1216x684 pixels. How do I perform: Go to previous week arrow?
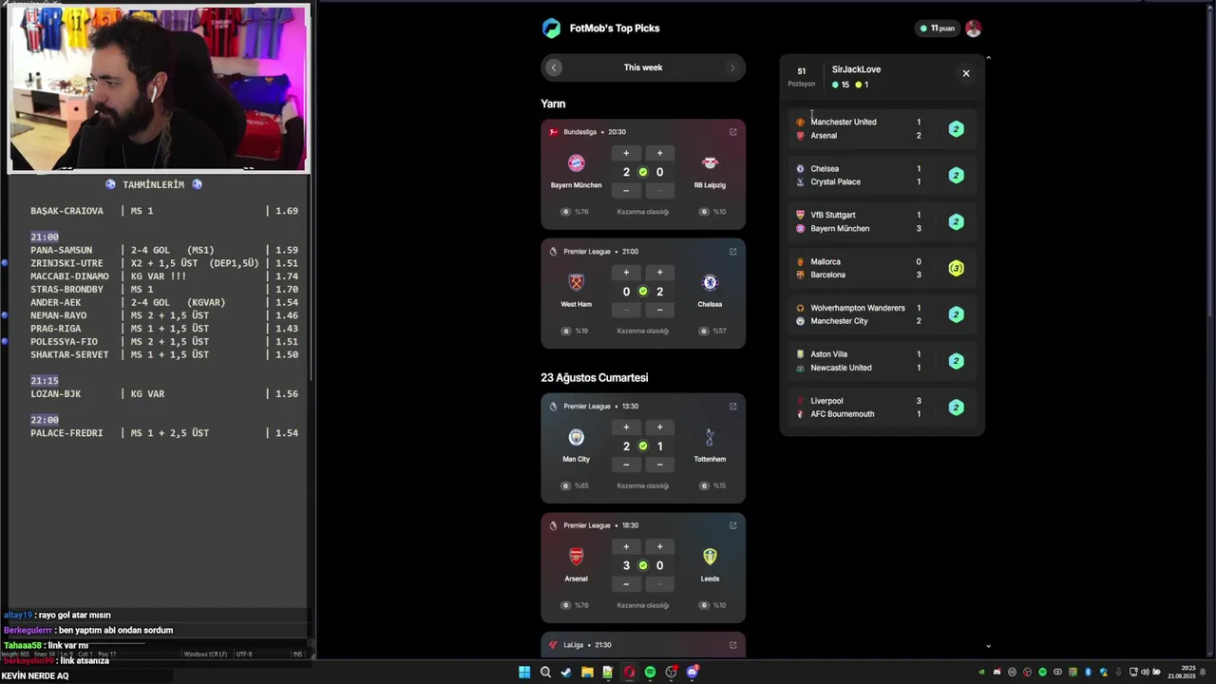coord(554,67)
